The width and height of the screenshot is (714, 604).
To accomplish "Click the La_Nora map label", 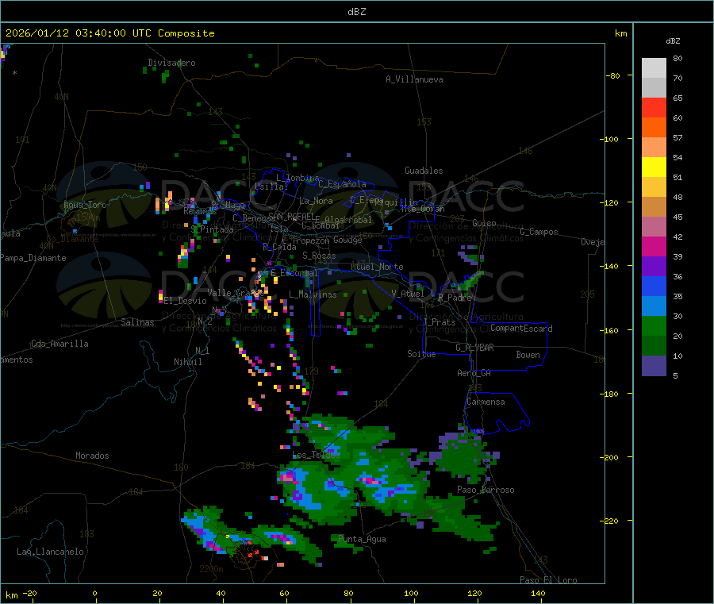I will click(x=316, y=201).
